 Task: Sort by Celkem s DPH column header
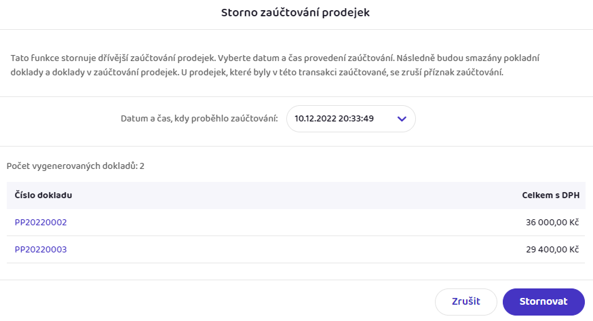pos(551,195)
